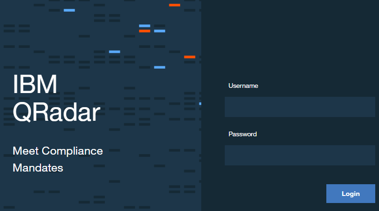Screen dimensions: 379x211
Task: Click the word Mandates in the tagline
Action: coord(38,168)
